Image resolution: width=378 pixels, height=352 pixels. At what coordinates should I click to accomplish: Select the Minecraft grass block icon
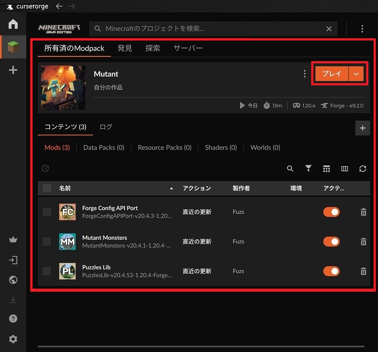coord(13,47)
